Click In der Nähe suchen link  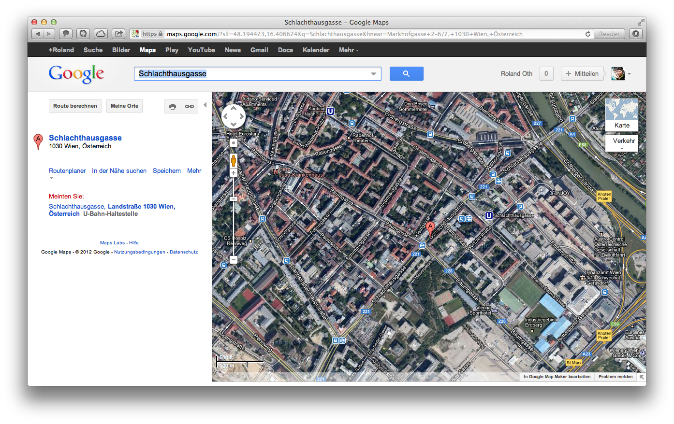(119, 170)
